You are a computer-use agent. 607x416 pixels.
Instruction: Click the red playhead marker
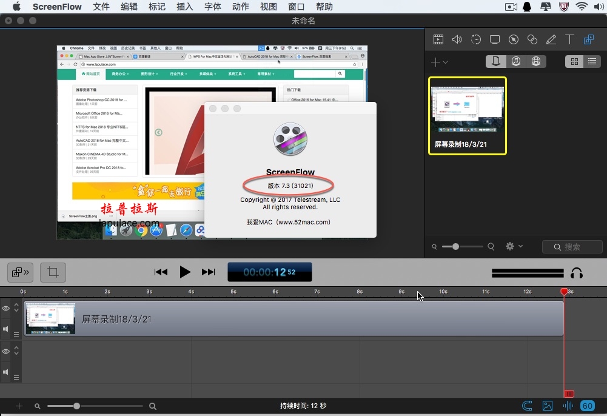click(564, 292)
